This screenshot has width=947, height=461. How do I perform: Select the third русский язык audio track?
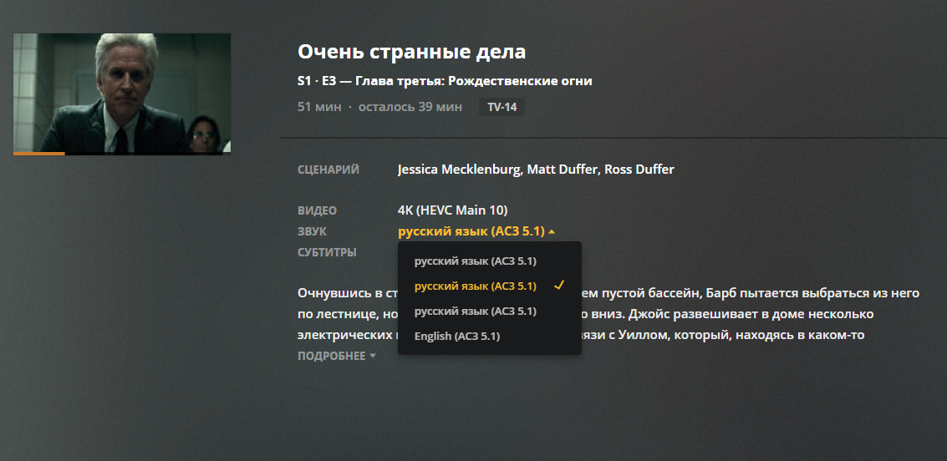(x=490, y=312)
